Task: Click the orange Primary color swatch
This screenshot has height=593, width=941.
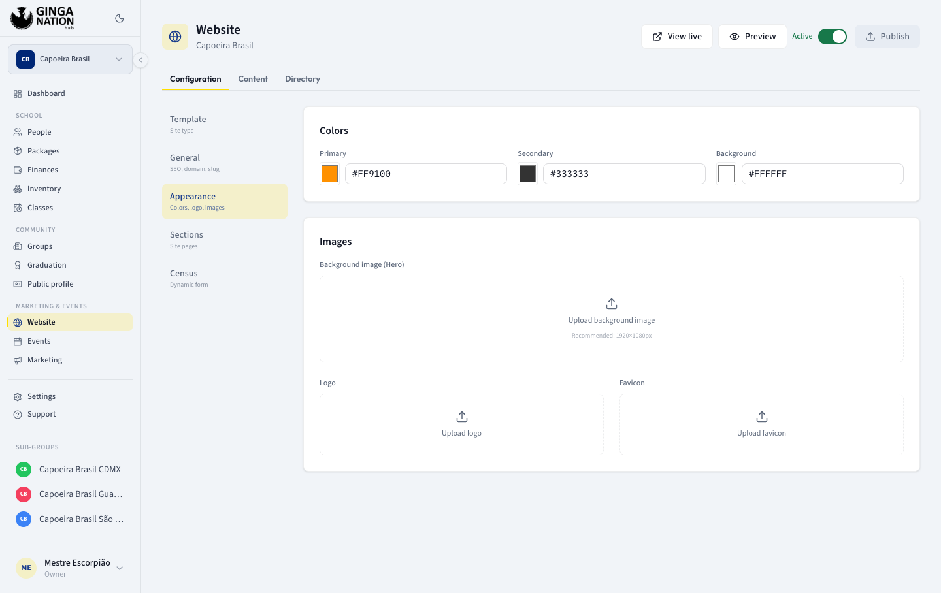Action: point(330,174)
